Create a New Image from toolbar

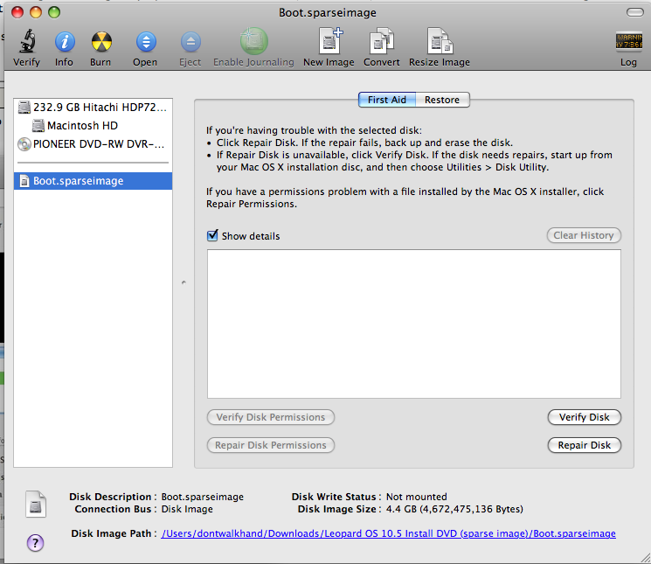click(330, 41)
